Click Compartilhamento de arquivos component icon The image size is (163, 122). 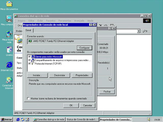pos(33,60)
